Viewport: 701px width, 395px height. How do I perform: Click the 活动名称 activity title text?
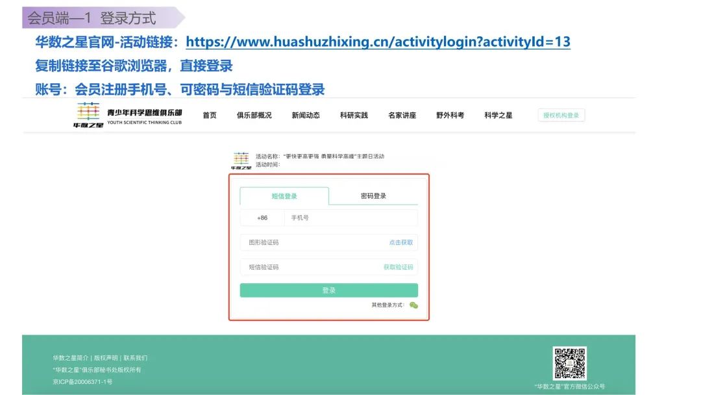point(320,156)
